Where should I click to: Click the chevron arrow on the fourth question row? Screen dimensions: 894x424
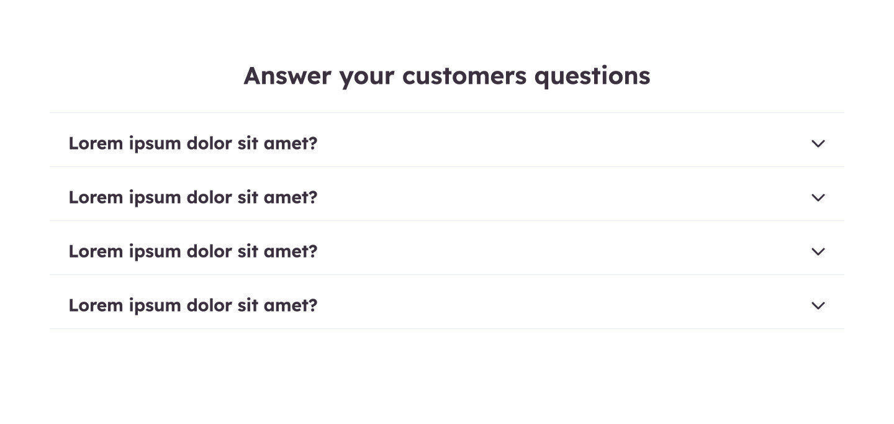coord(818,305)
